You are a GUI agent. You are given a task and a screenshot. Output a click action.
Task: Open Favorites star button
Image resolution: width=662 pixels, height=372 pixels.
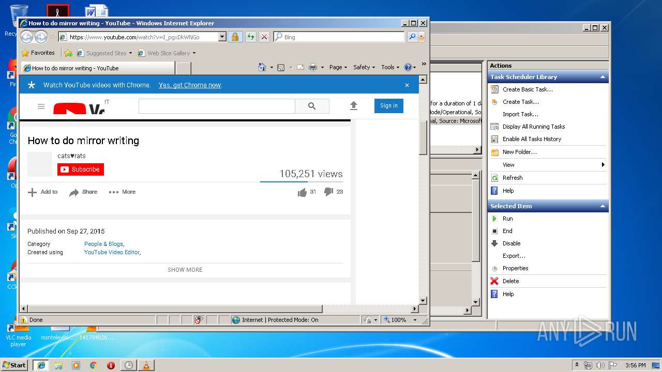click(x=38, y=53)
